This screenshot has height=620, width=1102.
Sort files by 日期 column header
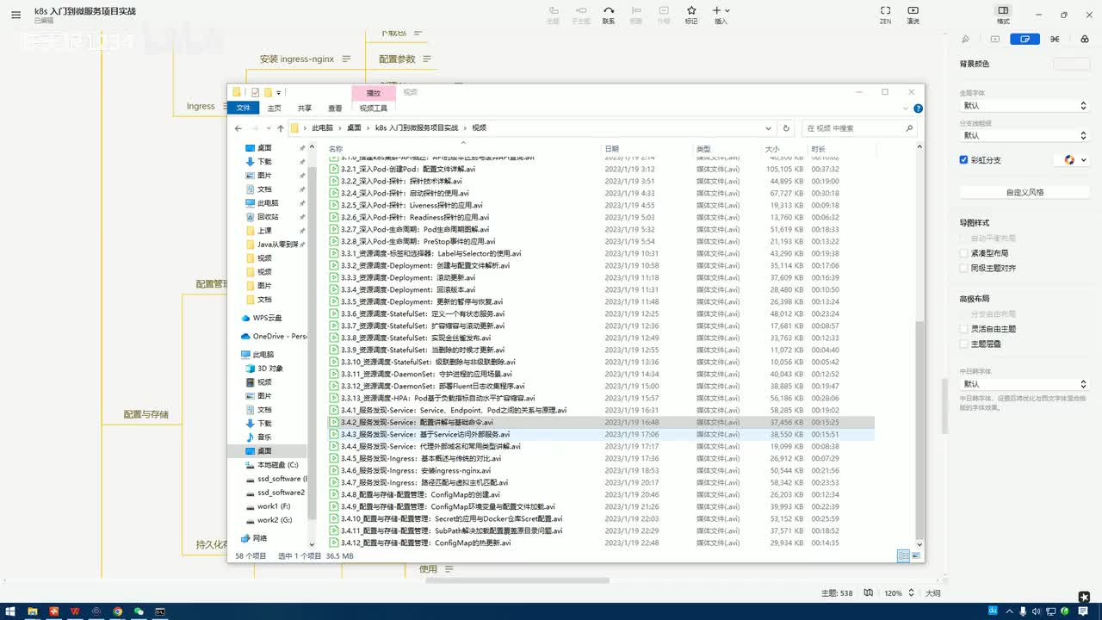tap(612, 149)
